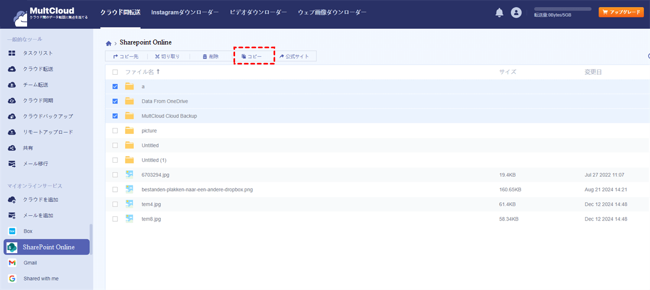The width and height of the screenshot is (650, 290).
Task: Open Data From OneDrive folder name
Action: tap(165, 101)
